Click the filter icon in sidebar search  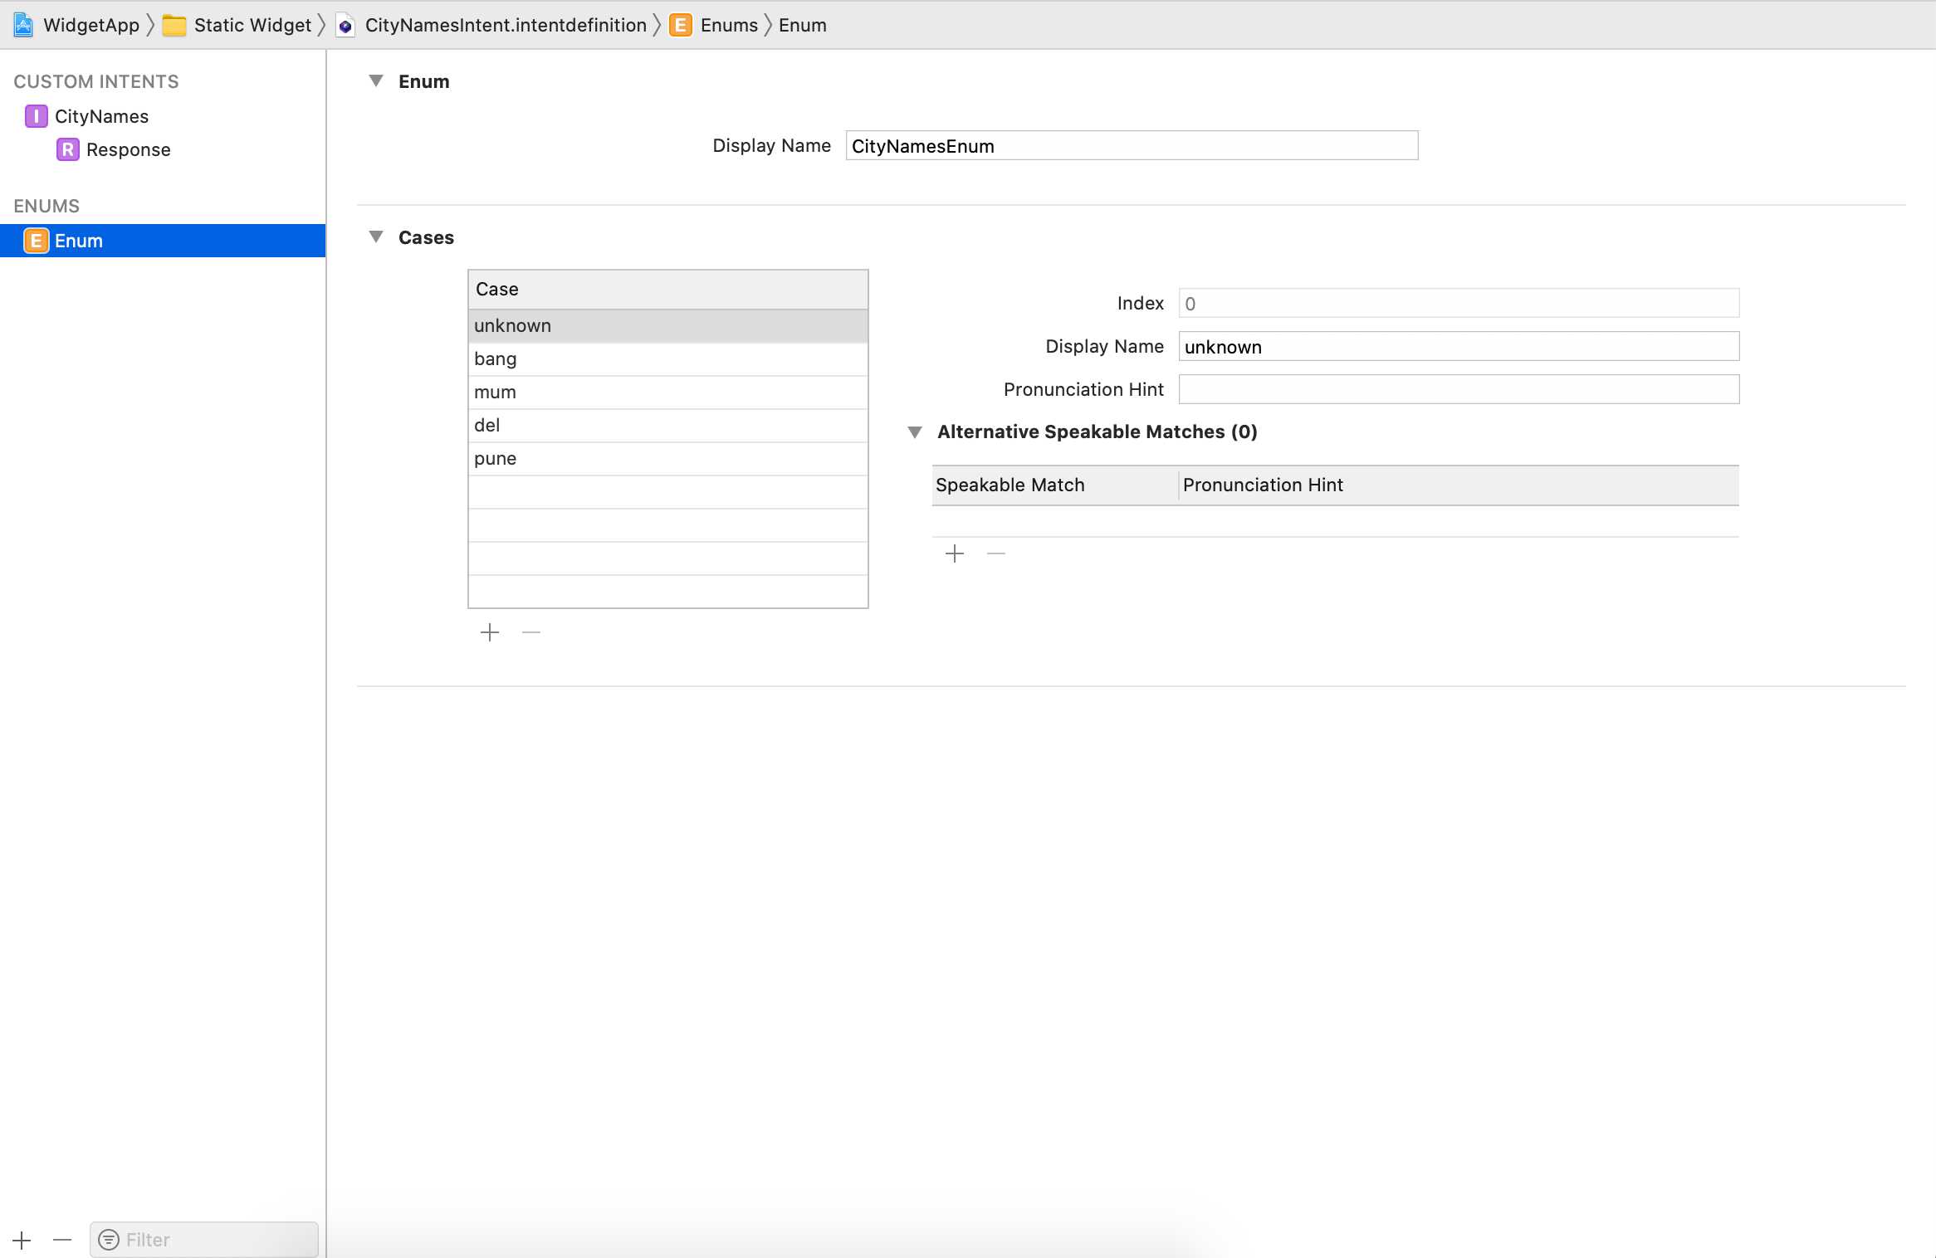coord(109,1240)
